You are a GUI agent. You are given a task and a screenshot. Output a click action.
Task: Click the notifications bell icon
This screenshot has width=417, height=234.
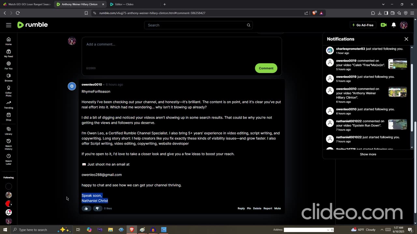(394, 25)
